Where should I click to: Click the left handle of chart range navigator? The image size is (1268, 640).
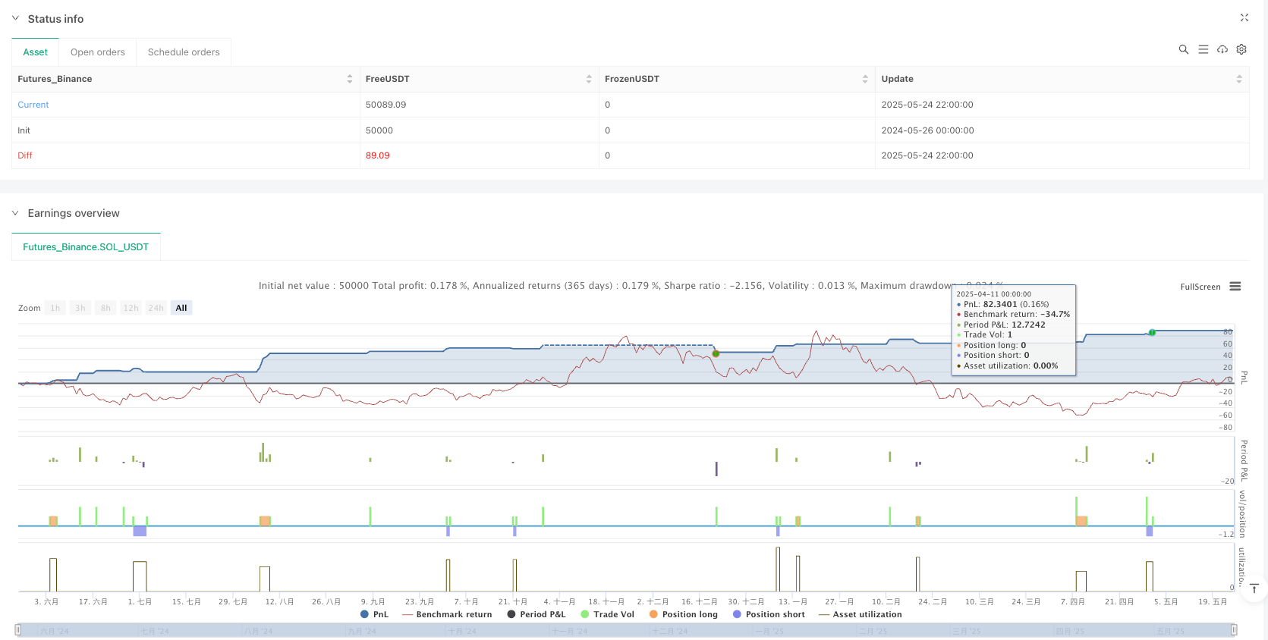(x=17, y=630)
